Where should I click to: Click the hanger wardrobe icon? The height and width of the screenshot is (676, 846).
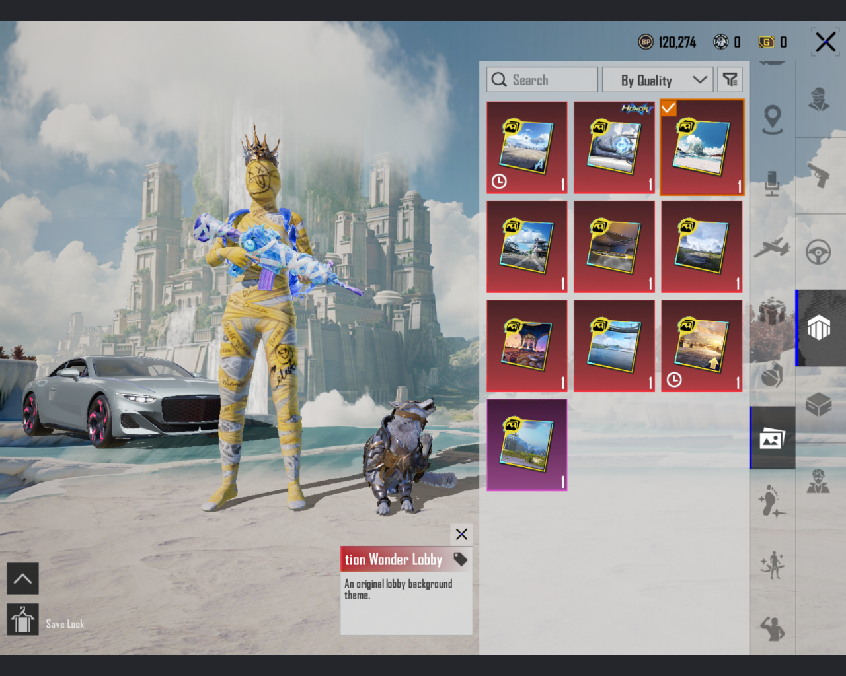point(22,620)
